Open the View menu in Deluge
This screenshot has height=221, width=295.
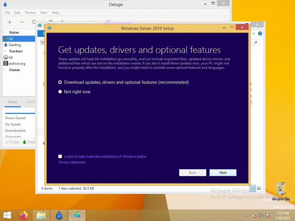pyautogui.click(x=44, y=13)
